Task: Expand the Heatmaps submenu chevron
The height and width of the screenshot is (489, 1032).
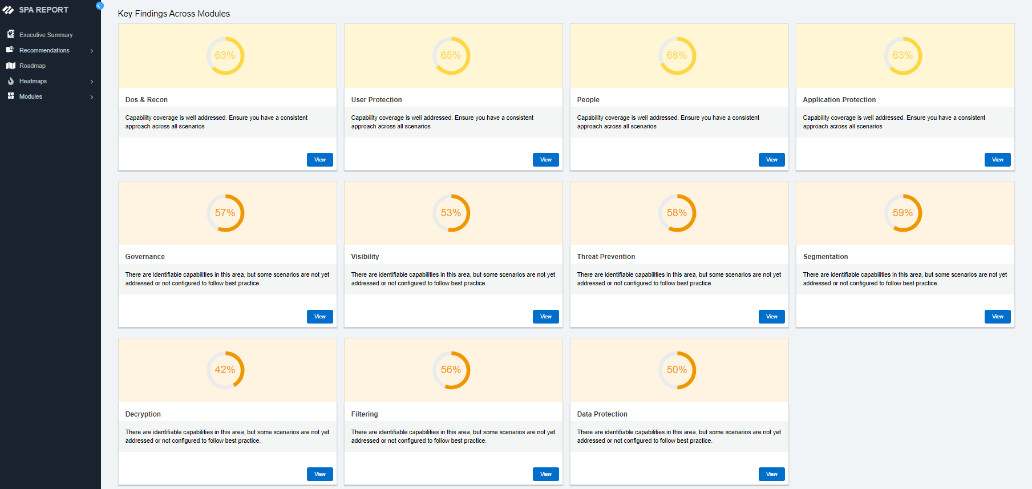Action: tap(92, 82)
